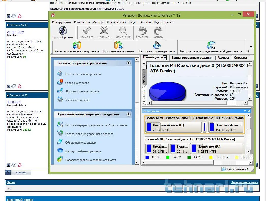
Task: Select Форматирование раздела in left panel
Action: click(x=82, y=91)
